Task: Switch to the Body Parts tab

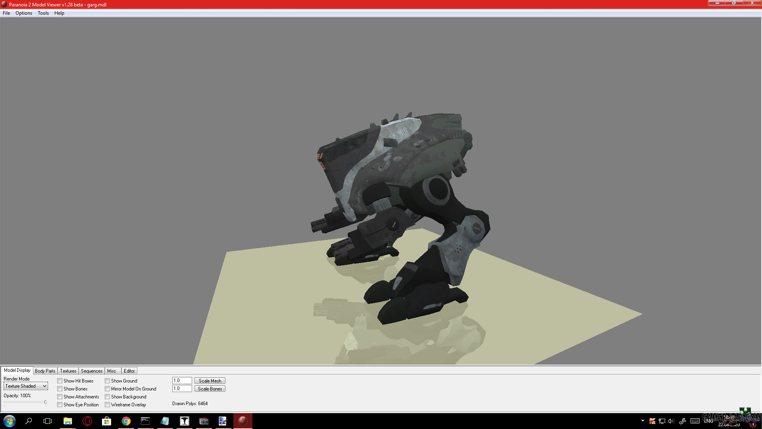Action: pos(45,371)
